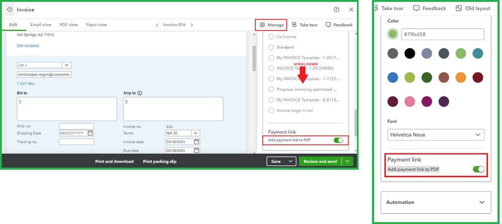
Task: Pick the orange color swatch
Action: 461,77
